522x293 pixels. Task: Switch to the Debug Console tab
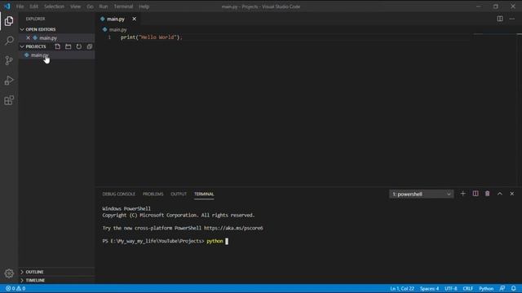click(x=118, y=194)
